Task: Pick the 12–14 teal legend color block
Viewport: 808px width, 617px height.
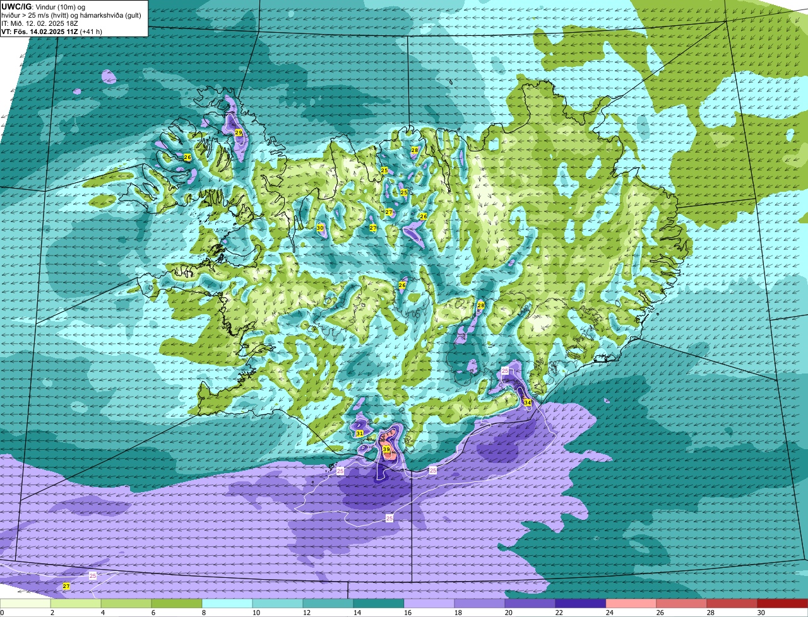Action: (328, 604)
